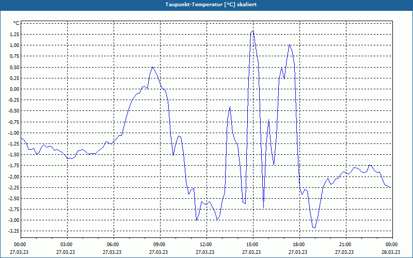413x258 pixels.
Task: Click the 27.03.23 date under 21:00
Action: [x=344, y=252]
